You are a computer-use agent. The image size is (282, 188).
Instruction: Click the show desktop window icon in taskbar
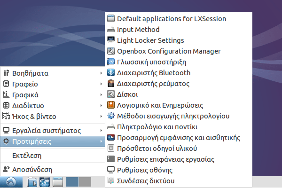coord(57,182)
